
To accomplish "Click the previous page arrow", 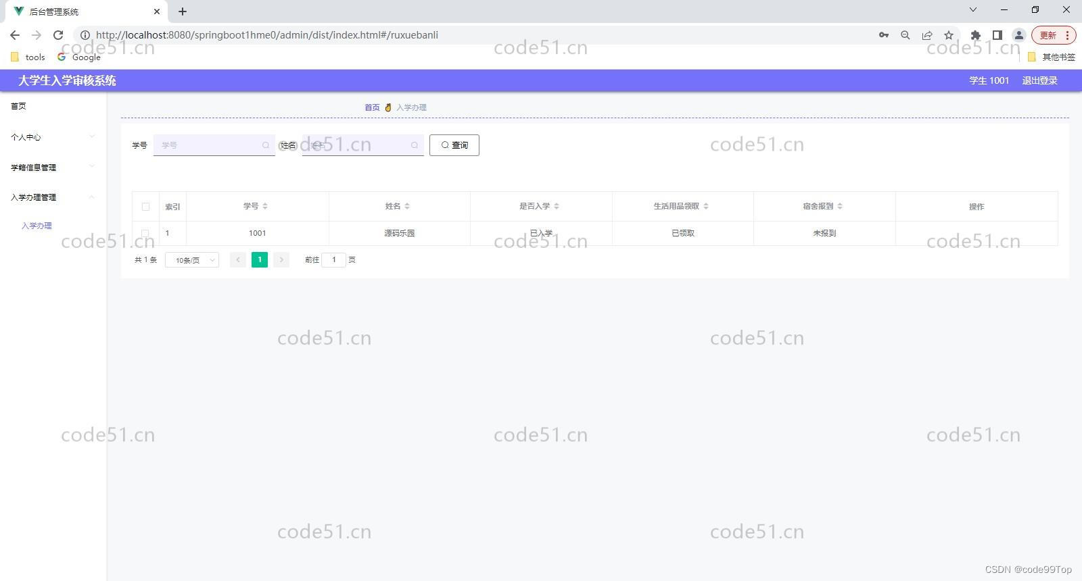I will coord(238,259).
